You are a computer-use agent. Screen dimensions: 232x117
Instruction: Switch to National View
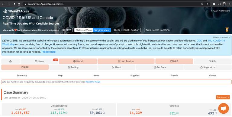click(84, 30)
